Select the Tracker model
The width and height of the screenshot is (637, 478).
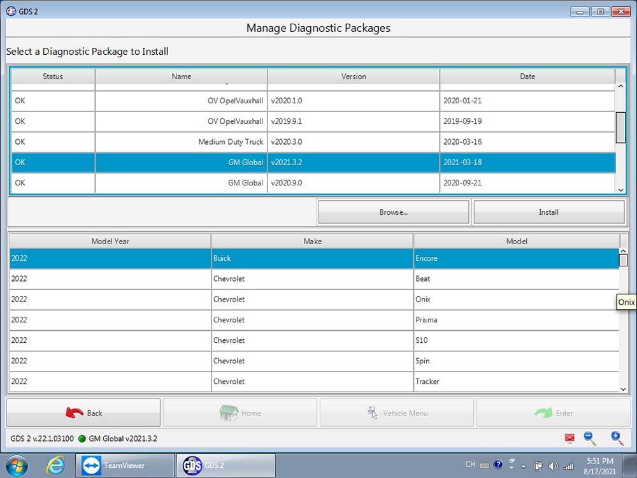point(517,381)
